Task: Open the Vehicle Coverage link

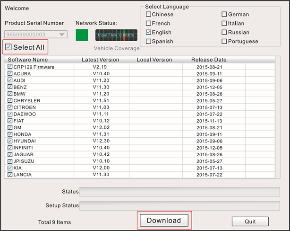Action: click(117, 48)
